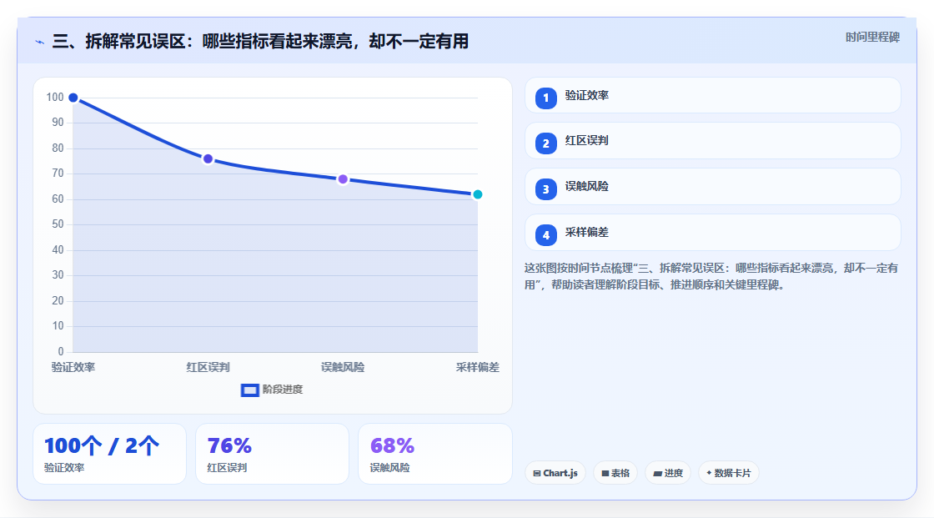Click the description paragraph starting 这张图按时间节点

click(711, 277)
